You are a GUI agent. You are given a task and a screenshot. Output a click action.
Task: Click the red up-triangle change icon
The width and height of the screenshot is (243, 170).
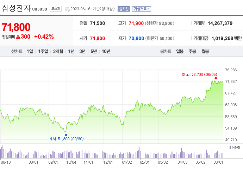18,37
